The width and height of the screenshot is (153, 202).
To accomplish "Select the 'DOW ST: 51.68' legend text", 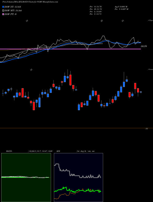I will pos(13,7).
